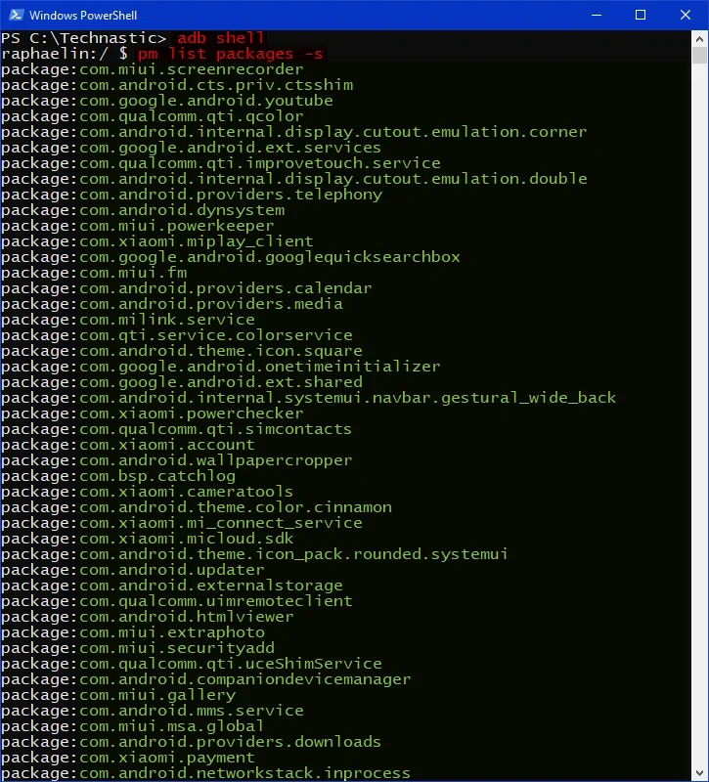Click com.google.android.ext.shared line

tap(182, 382)
